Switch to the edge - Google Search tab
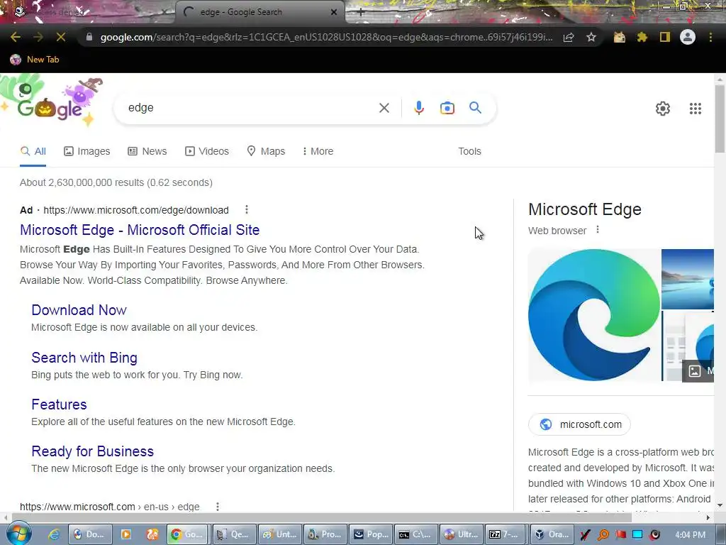 pyautogui.click(x=259, y=12)
